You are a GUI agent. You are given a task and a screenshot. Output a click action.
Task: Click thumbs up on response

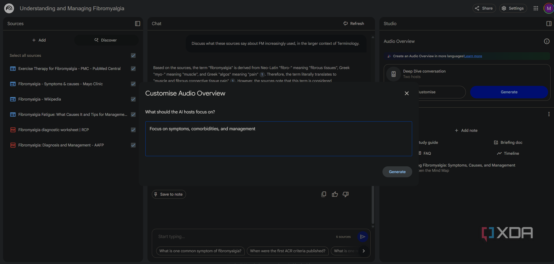[335, 194]
